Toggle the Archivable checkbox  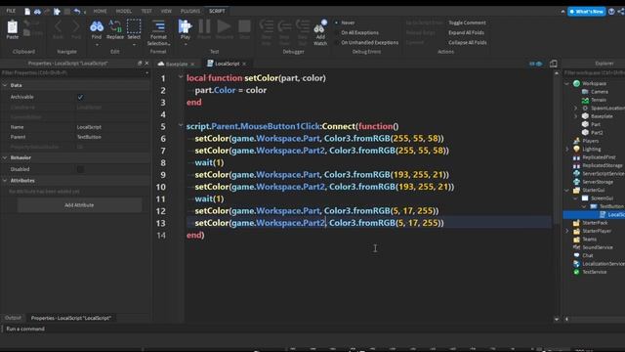(80, 97)
